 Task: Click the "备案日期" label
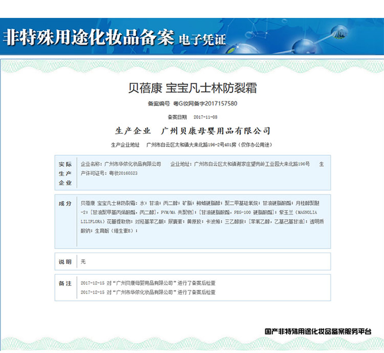[x=177, y=117]
